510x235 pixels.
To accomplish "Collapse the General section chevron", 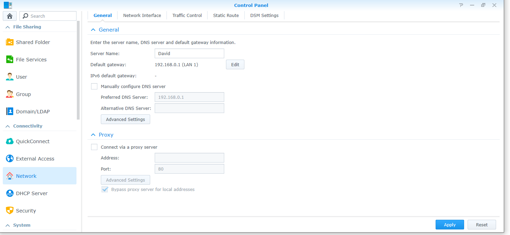I will click(x=93, y=30).
